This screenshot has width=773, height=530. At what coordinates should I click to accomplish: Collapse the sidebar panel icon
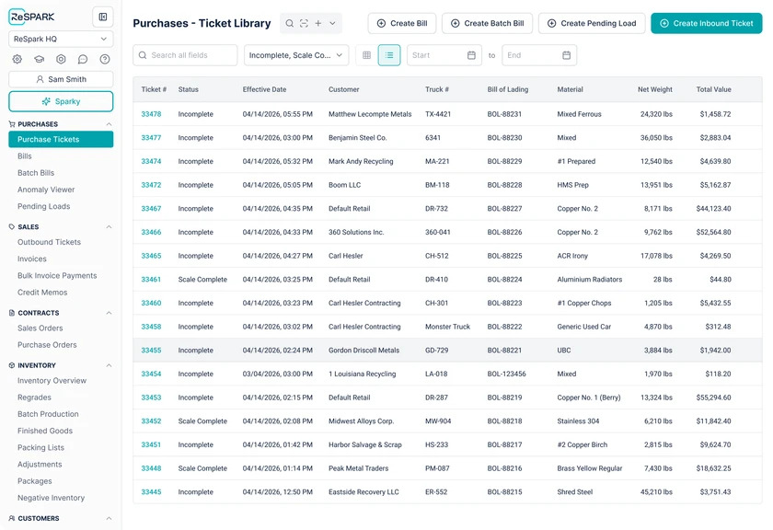102,17
